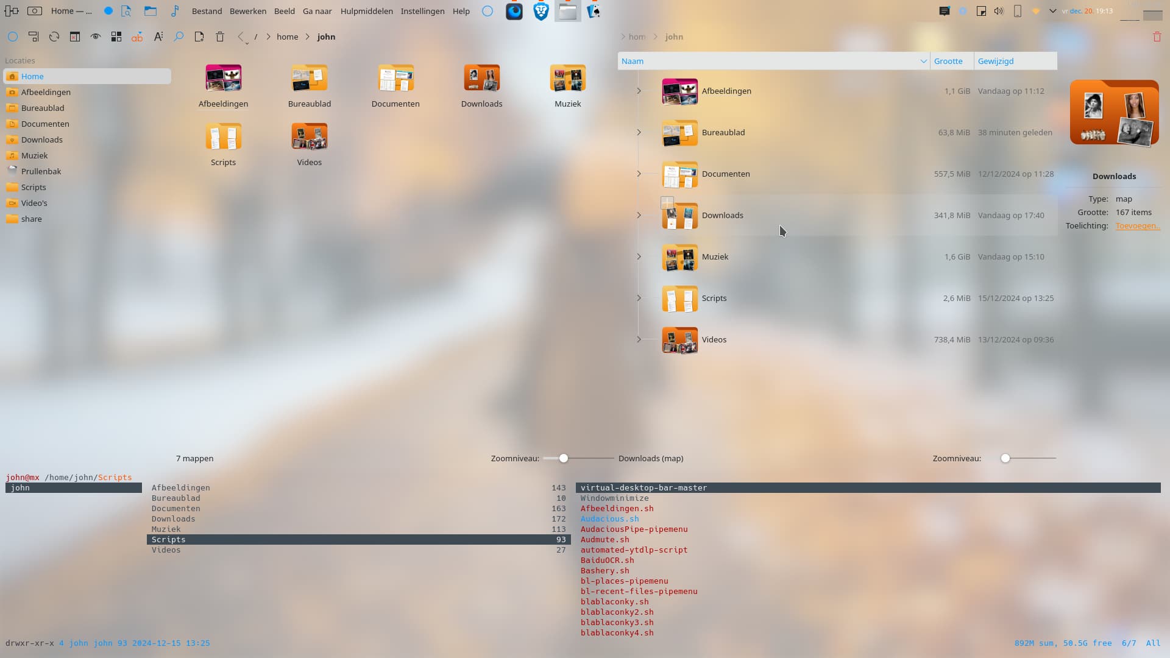Open the Bewerken menu
Viewport: 1170px width, 658px height.
pos(248,11)
